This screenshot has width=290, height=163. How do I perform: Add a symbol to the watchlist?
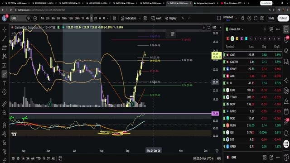(265, 29)
